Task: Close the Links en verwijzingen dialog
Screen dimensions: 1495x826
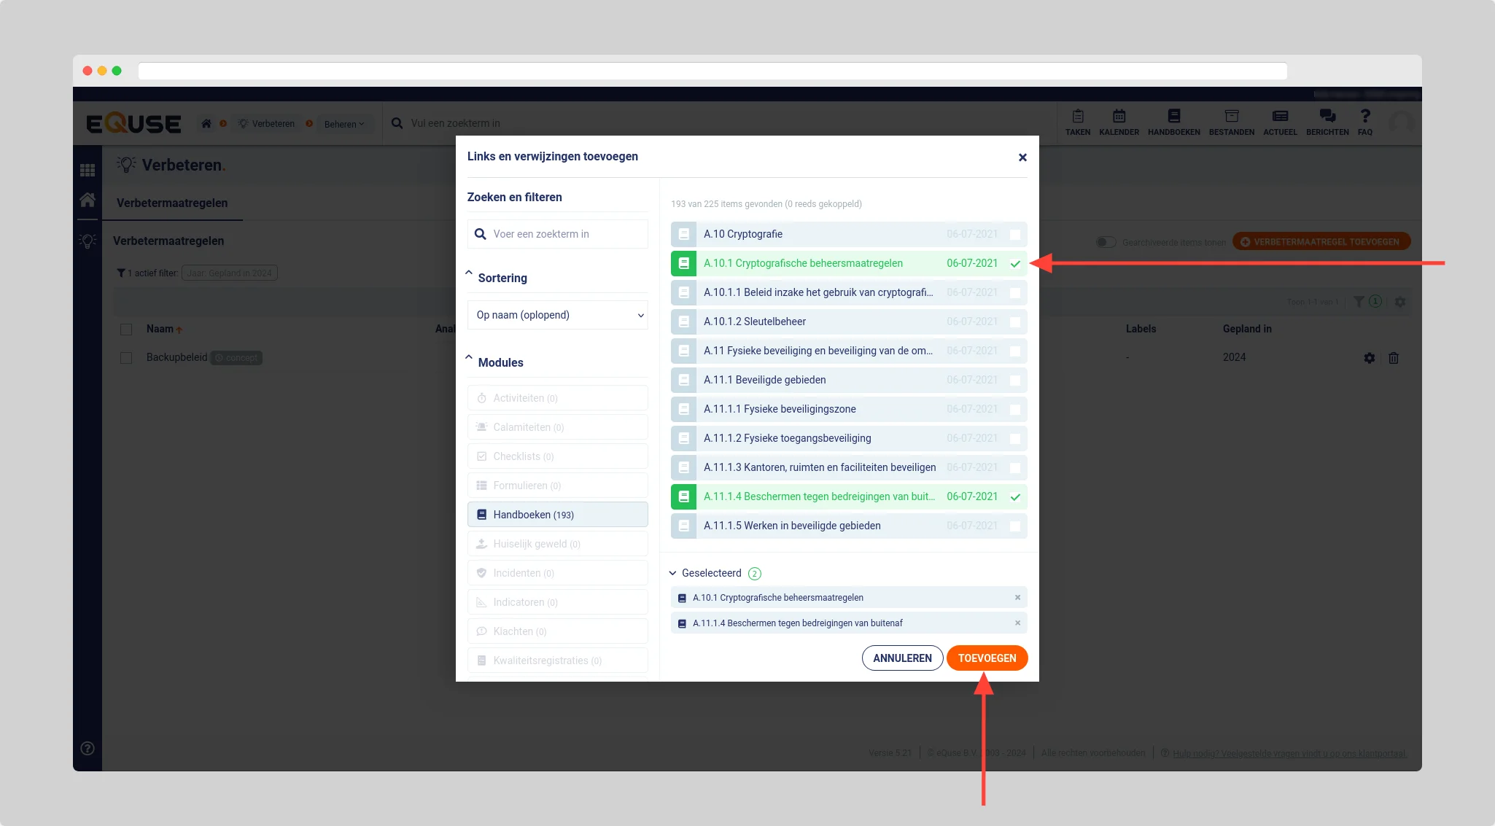Action: [x=1022, y=157]
